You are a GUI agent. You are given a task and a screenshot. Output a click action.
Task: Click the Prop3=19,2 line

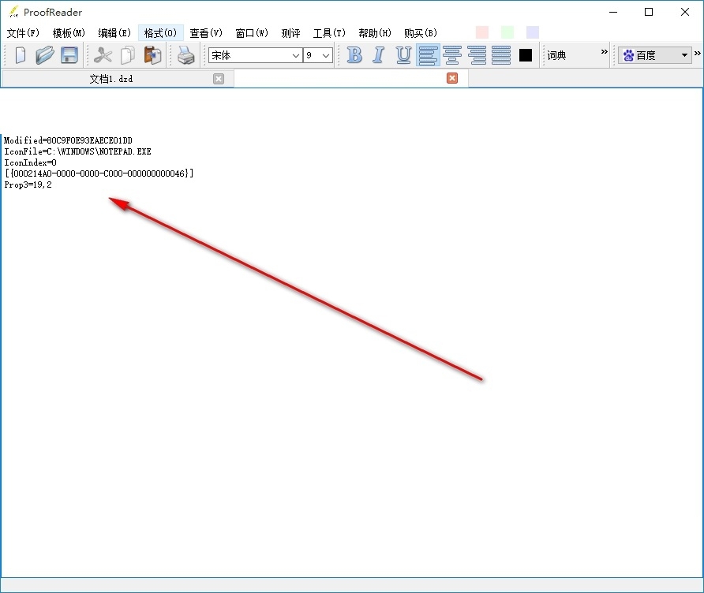[28, 185]
